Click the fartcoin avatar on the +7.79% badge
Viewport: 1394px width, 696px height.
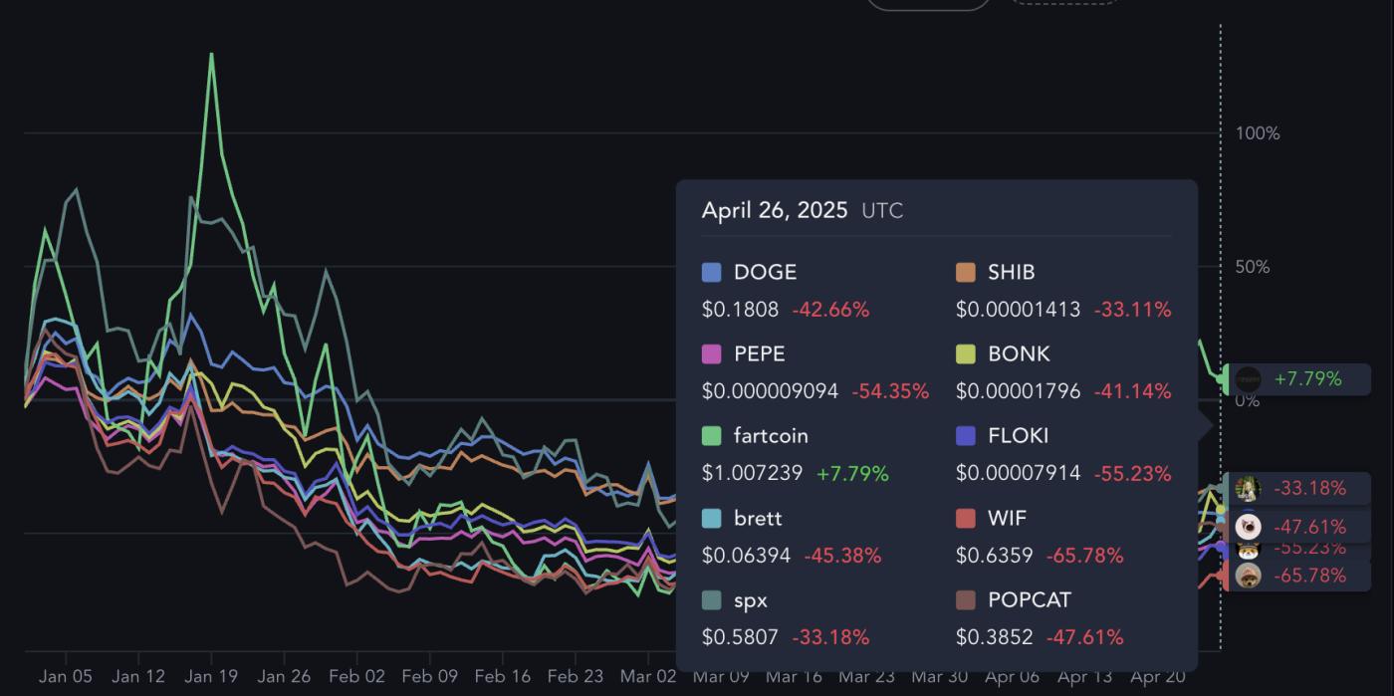(x=1250, y=380)
